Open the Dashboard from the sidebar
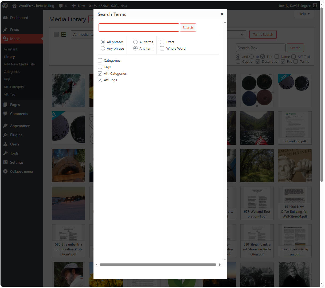This screenshot has height=288, width=325. tap(6, 18)
